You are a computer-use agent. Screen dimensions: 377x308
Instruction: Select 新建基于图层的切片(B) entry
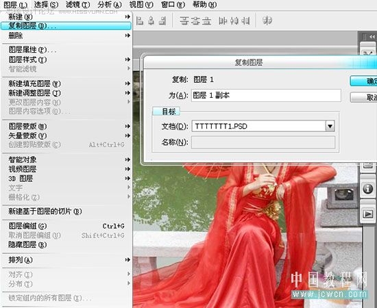click(x=66, y=211)
